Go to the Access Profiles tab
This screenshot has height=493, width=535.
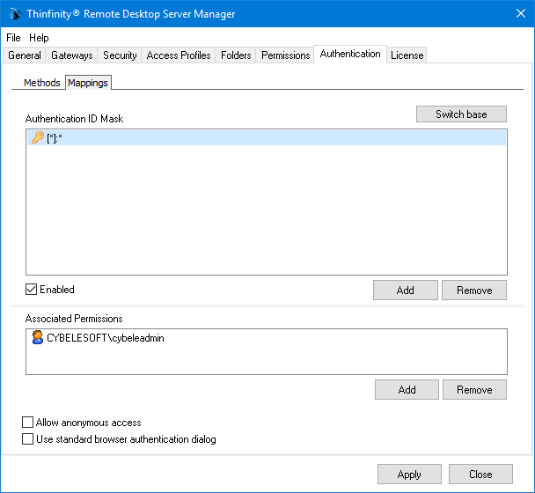[179, 55]
